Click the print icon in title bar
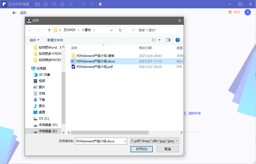 (x=63, y=4)
